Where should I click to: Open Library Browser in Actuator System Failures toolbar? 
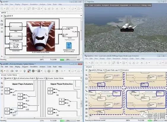coord(29,71)
